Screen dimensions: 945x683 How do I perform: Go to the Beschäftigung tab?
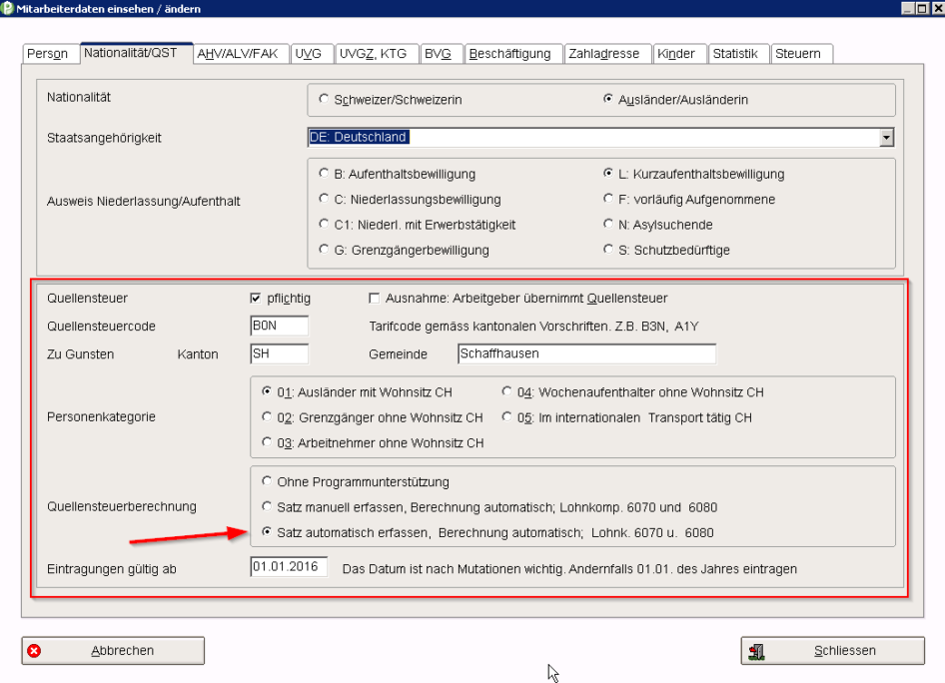coord(511,54)
